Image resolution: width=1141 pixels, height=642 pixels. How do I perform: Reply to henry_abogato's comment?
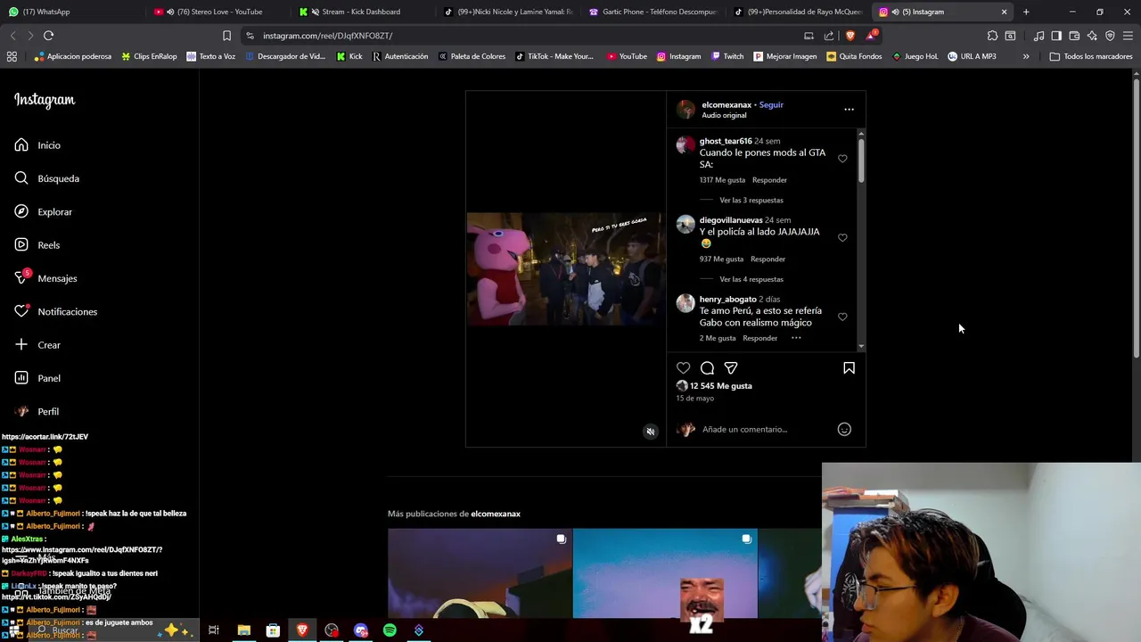[x=759, y=339]
